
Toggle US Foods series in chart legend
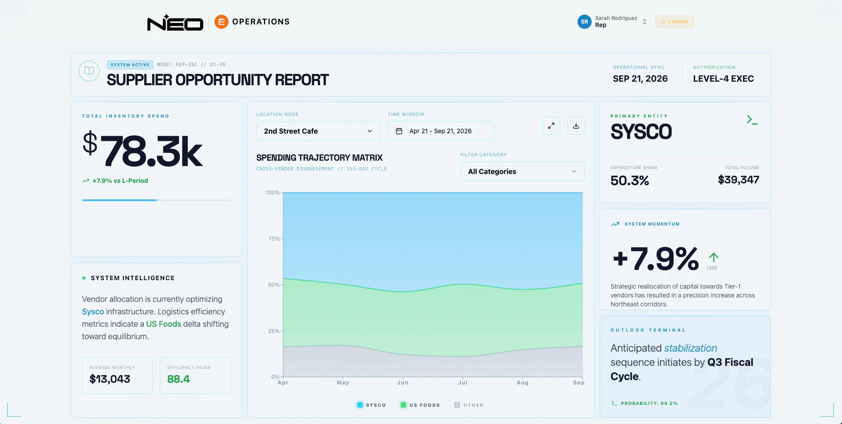[x=420, y=405]
